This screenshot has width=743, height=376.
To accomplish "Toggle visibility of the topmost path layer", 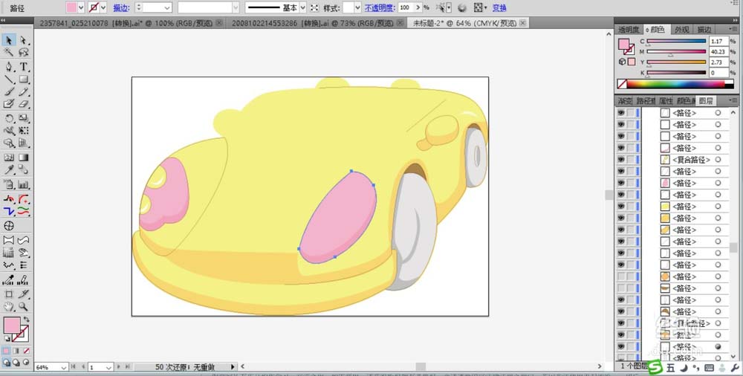I will tap(620, 113).
